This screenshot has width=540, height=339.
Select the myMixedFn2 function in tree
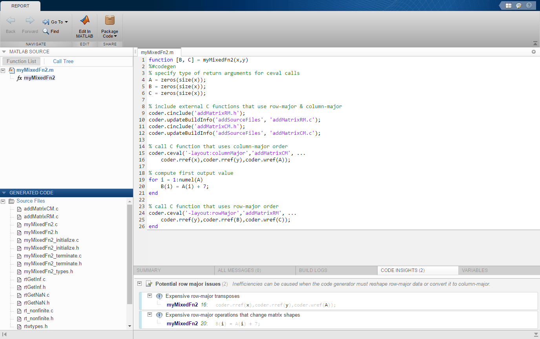coord(39,78)
